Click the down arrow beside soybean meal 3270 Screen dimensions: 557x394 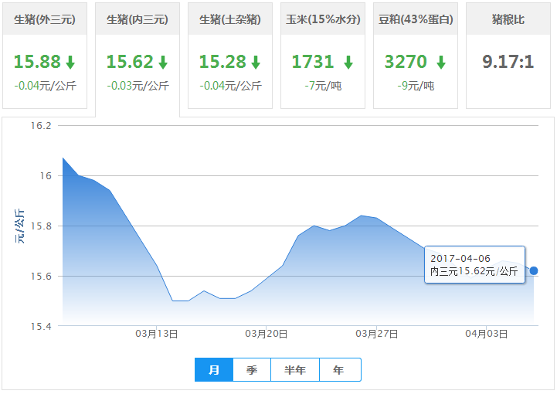click(440, 63)
